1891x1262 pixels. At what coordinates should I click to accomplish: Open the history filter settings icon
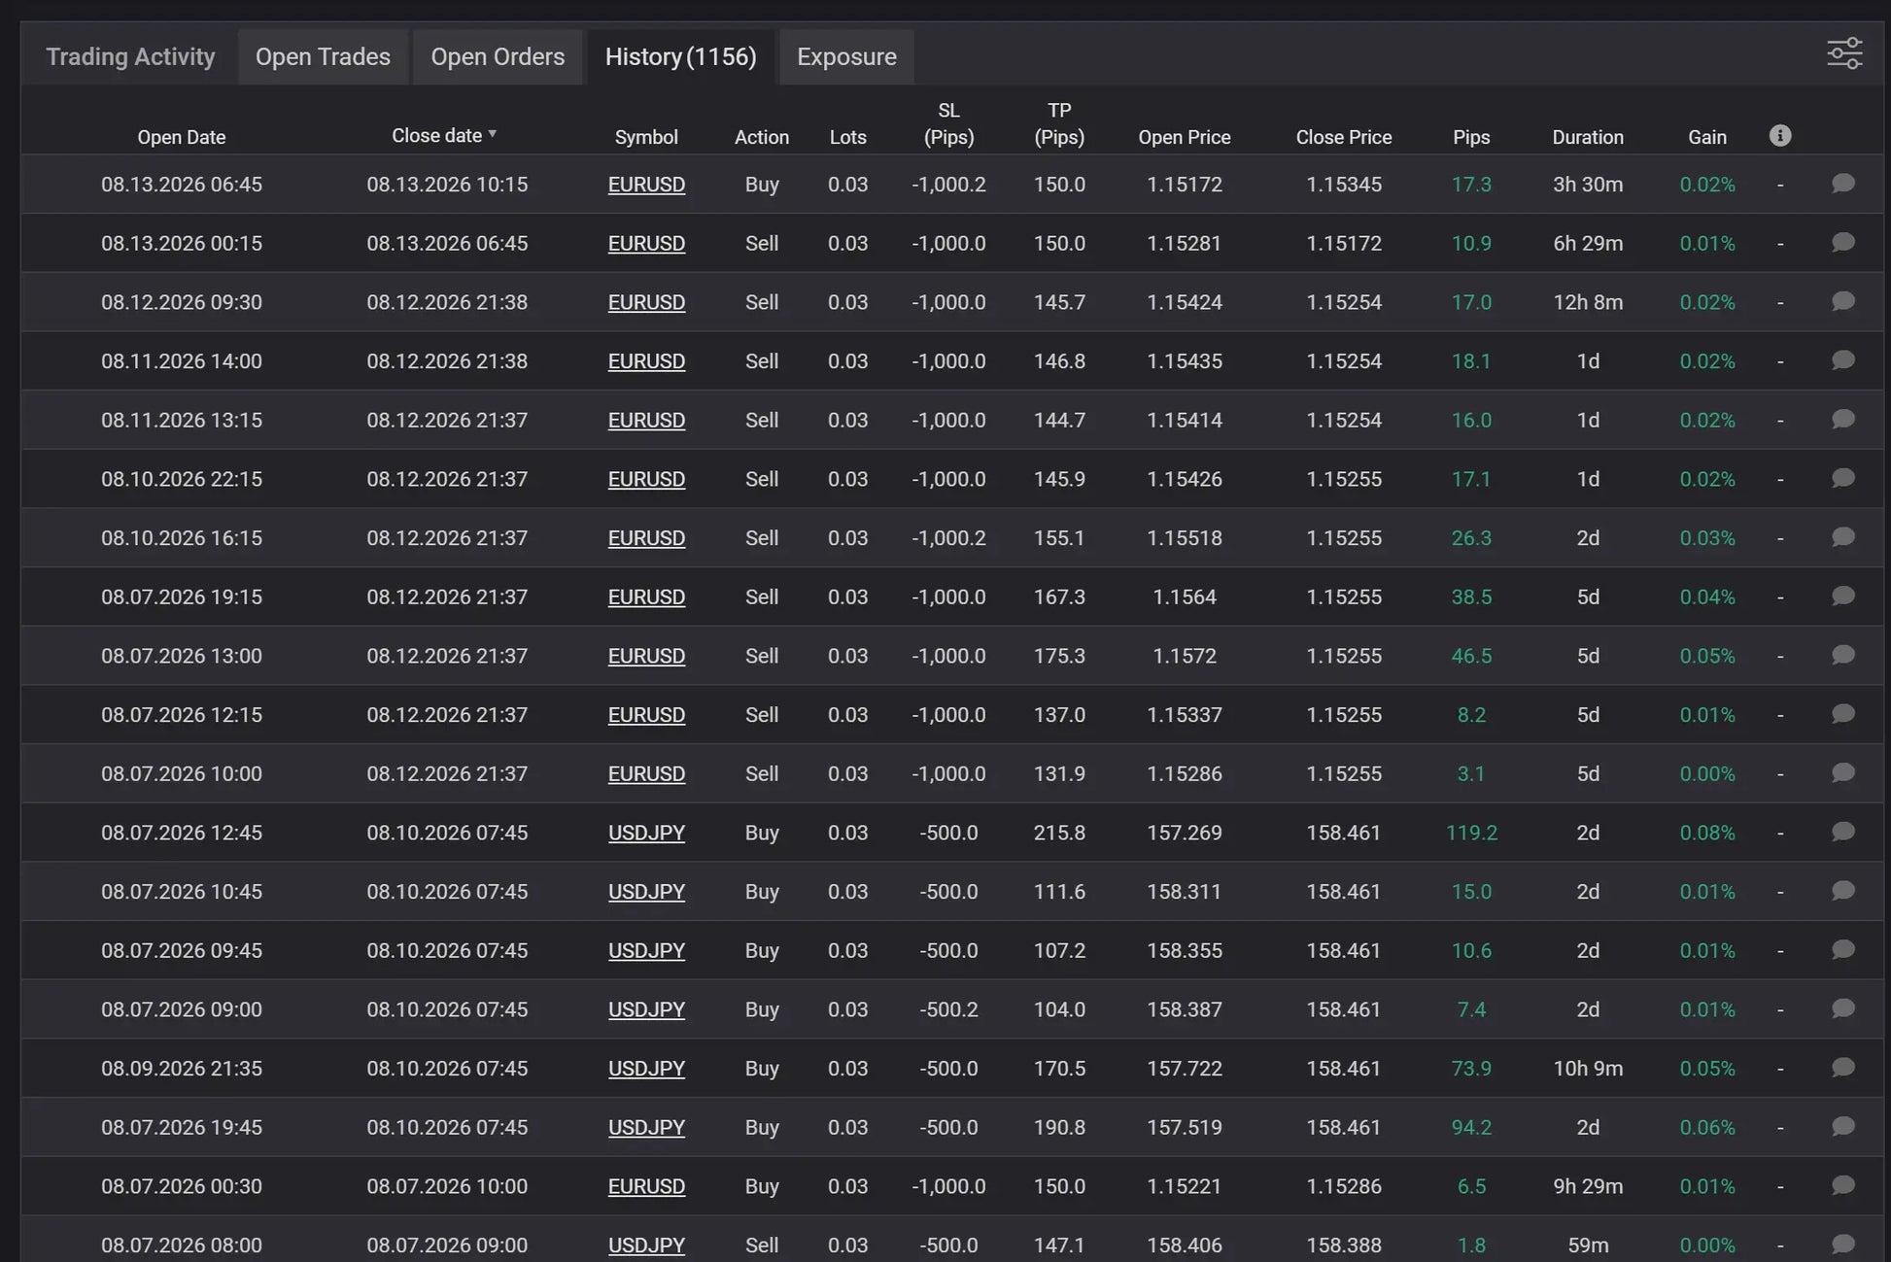click(x=1843, y=53)
